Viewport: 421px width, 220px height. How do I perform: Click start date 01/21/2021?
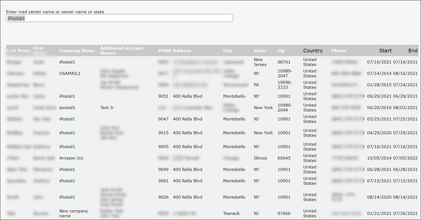pos(379,213)
